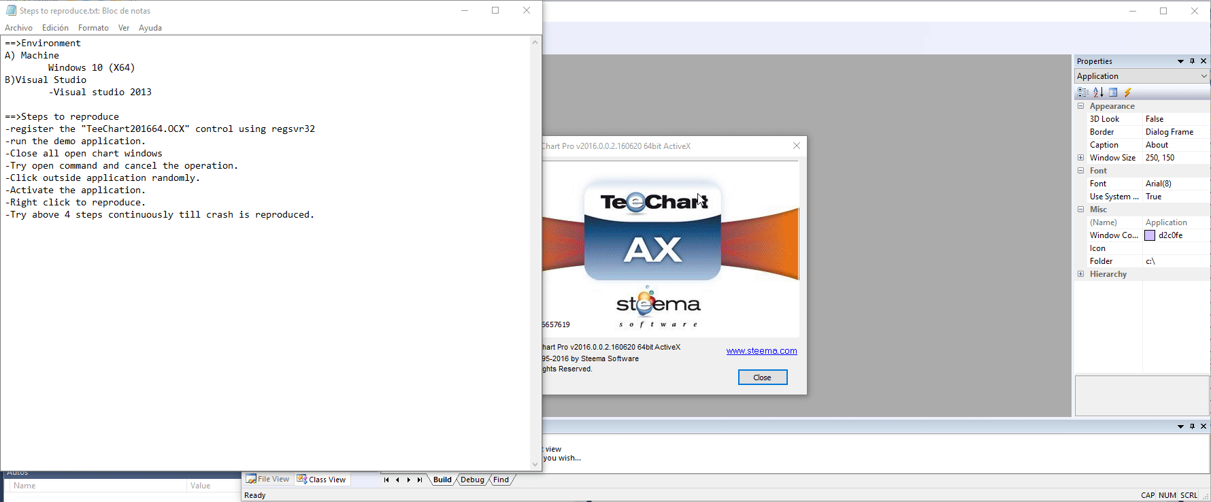Image resolution: width=1211 pixels, height=502 pixels.
Task: Click the Notepad document icon in title bar
Action: [11, 10]
